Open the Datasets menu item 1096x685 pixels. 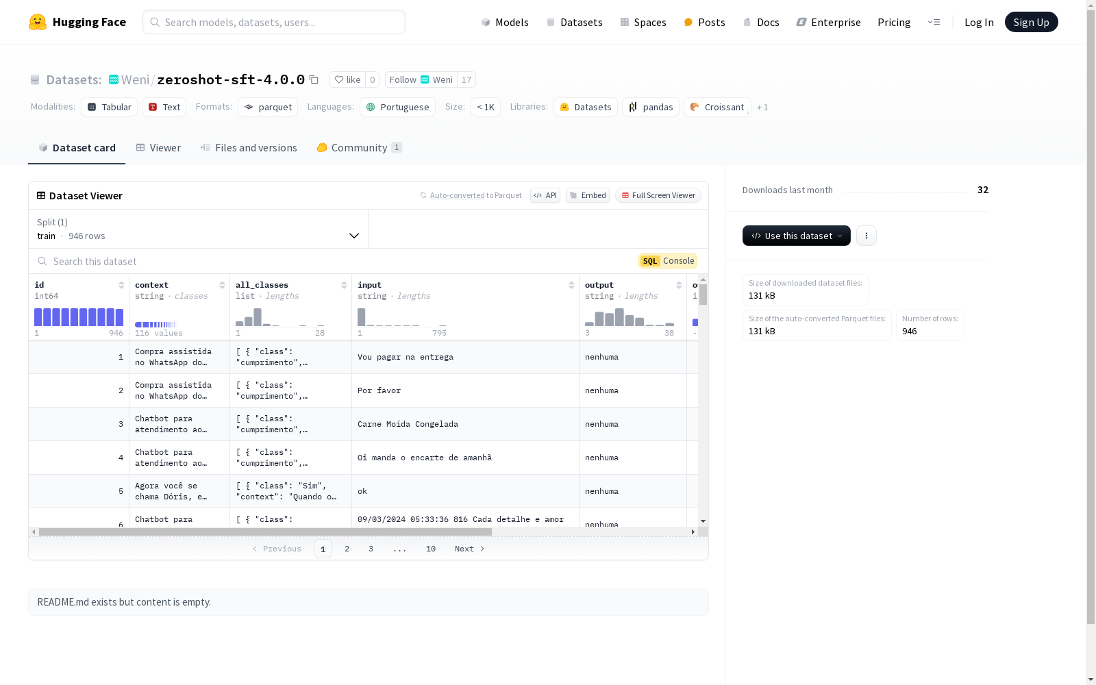point(574,22)
